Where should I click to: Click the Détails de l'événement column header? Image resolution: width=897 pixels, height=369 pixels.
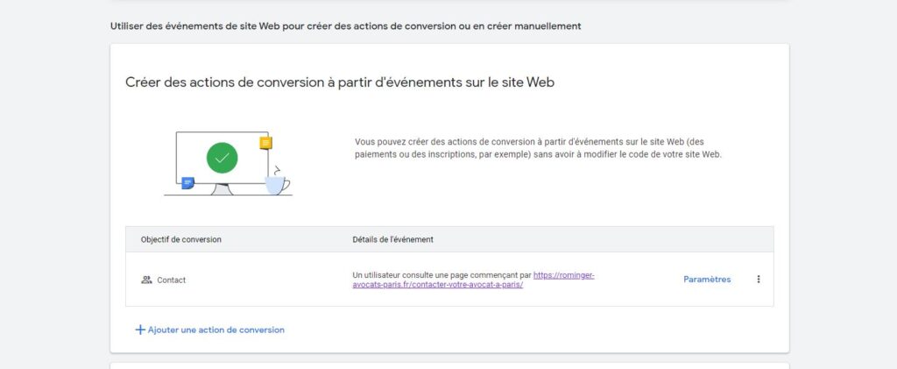392,239
